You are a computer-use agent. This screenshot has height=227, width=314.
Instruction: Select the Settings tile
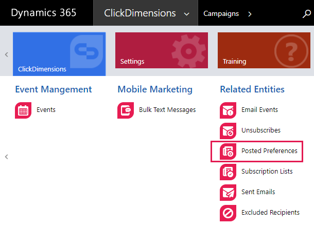coord(162,50)
